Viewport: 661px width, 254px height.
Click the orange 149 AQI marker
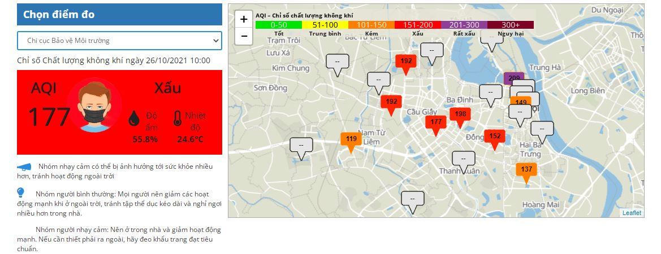(x=520, y=102)
